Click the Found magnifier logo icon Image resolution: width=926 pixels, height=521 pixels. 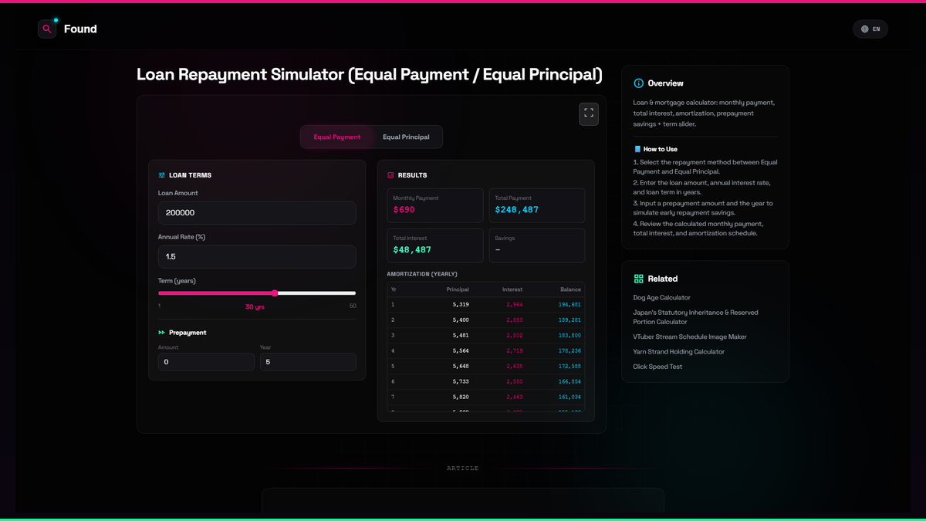(x=47, y=29)
